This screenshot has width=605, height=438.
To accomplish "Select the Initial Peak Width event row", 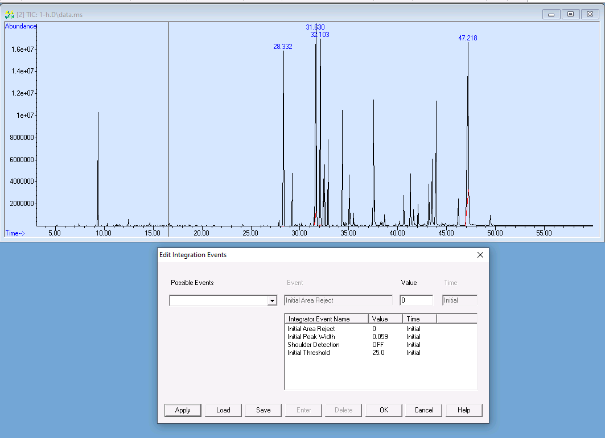I will [311, 337].
